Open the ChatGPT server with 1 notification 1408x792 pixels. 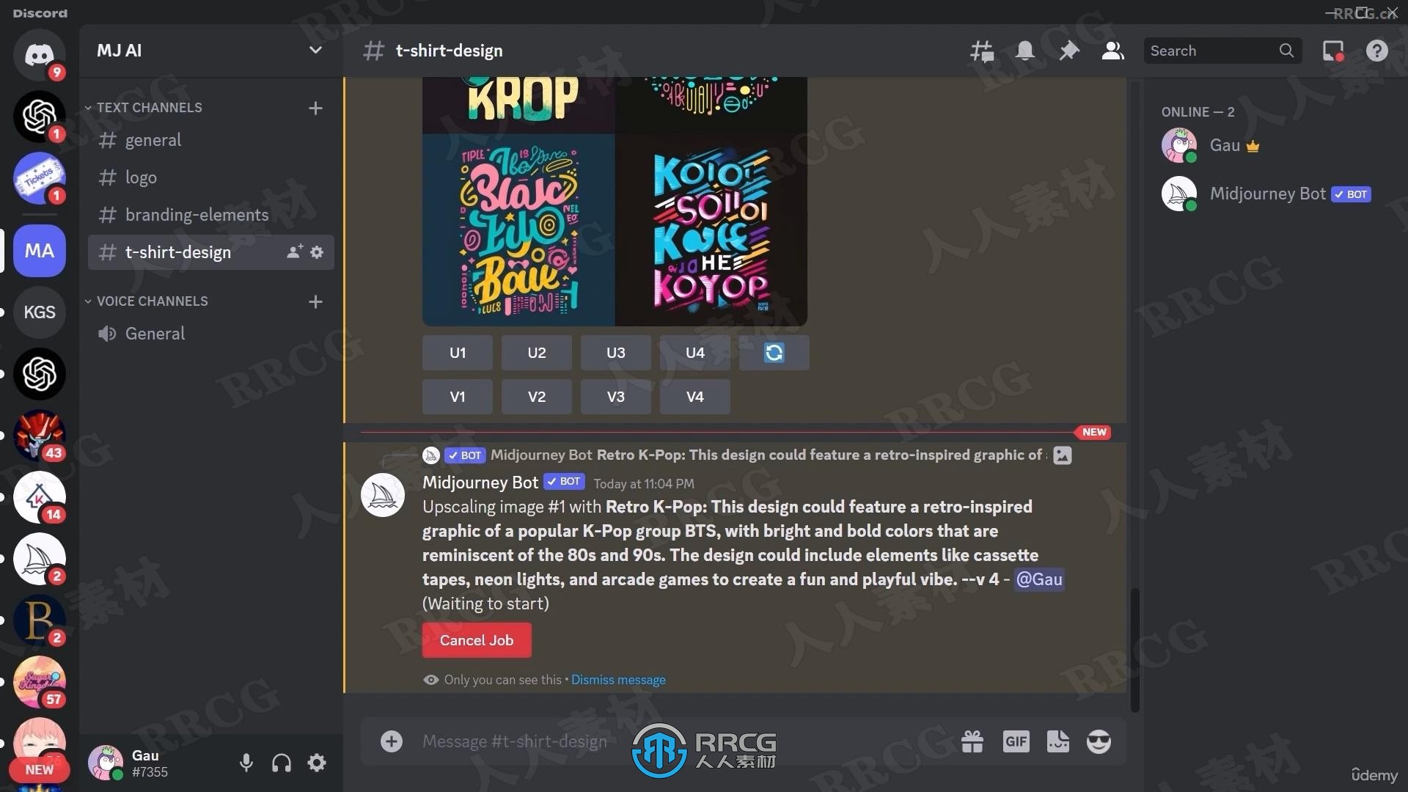(x=40, y=117)
